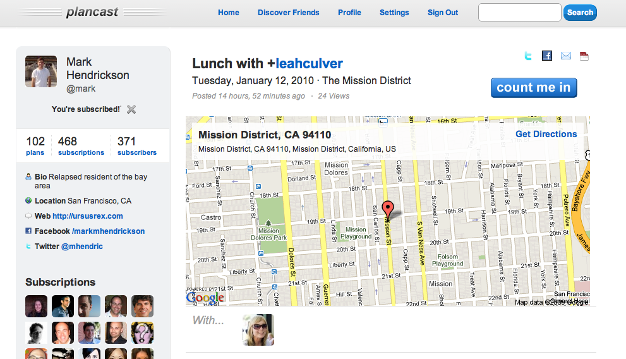
Task: Click the Search button
Action: tap(580, 13)
